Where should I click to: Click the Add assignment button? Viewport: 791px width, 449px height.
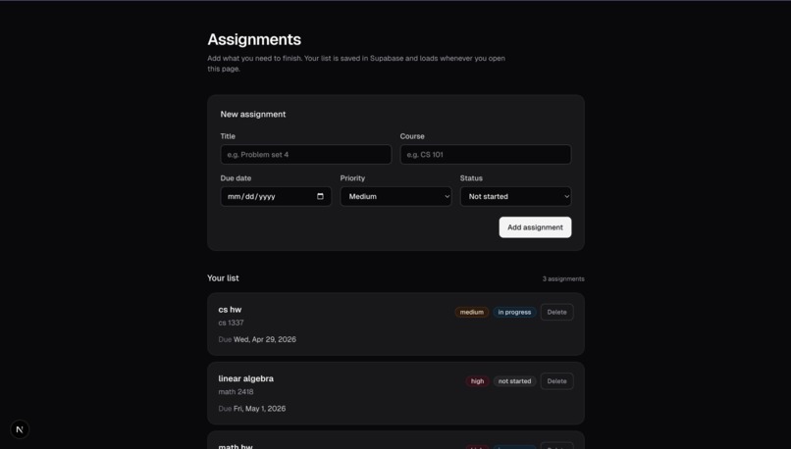pos(535,227)
